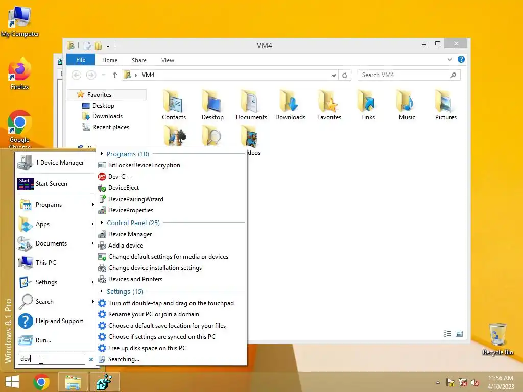Launch BitLockerDeviceEncryption result

pyautogui.click(x=172, y=165)
